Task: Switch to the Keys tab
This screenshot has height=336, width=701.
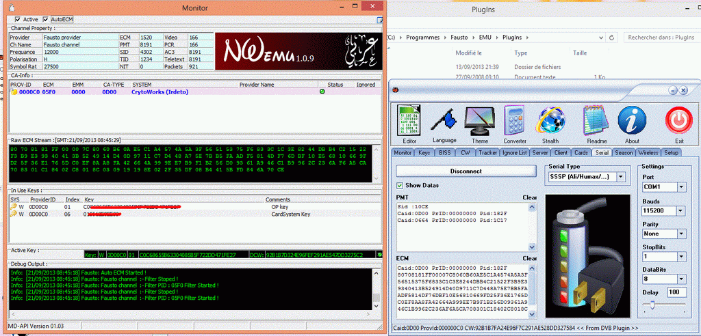Action: (x=424, y=152)
